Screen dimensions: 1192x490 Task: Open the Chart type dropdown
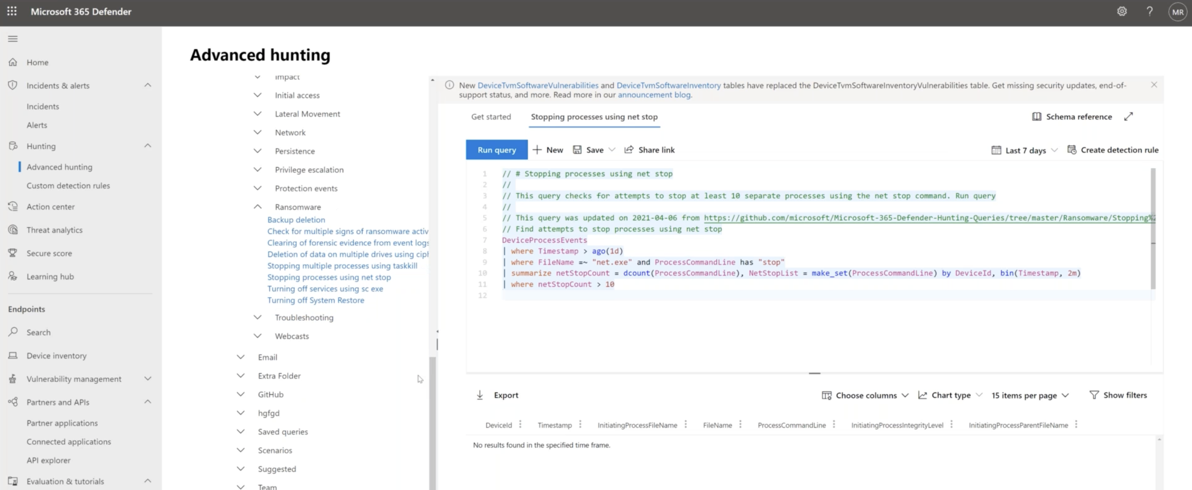click(x=950, y=395)
